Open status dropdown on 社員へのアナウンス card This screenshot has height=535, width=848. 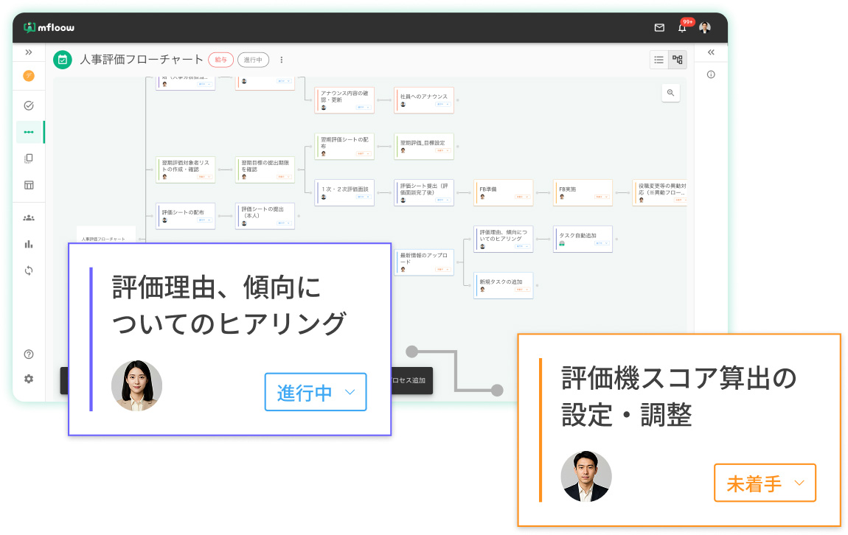[442, 105]
